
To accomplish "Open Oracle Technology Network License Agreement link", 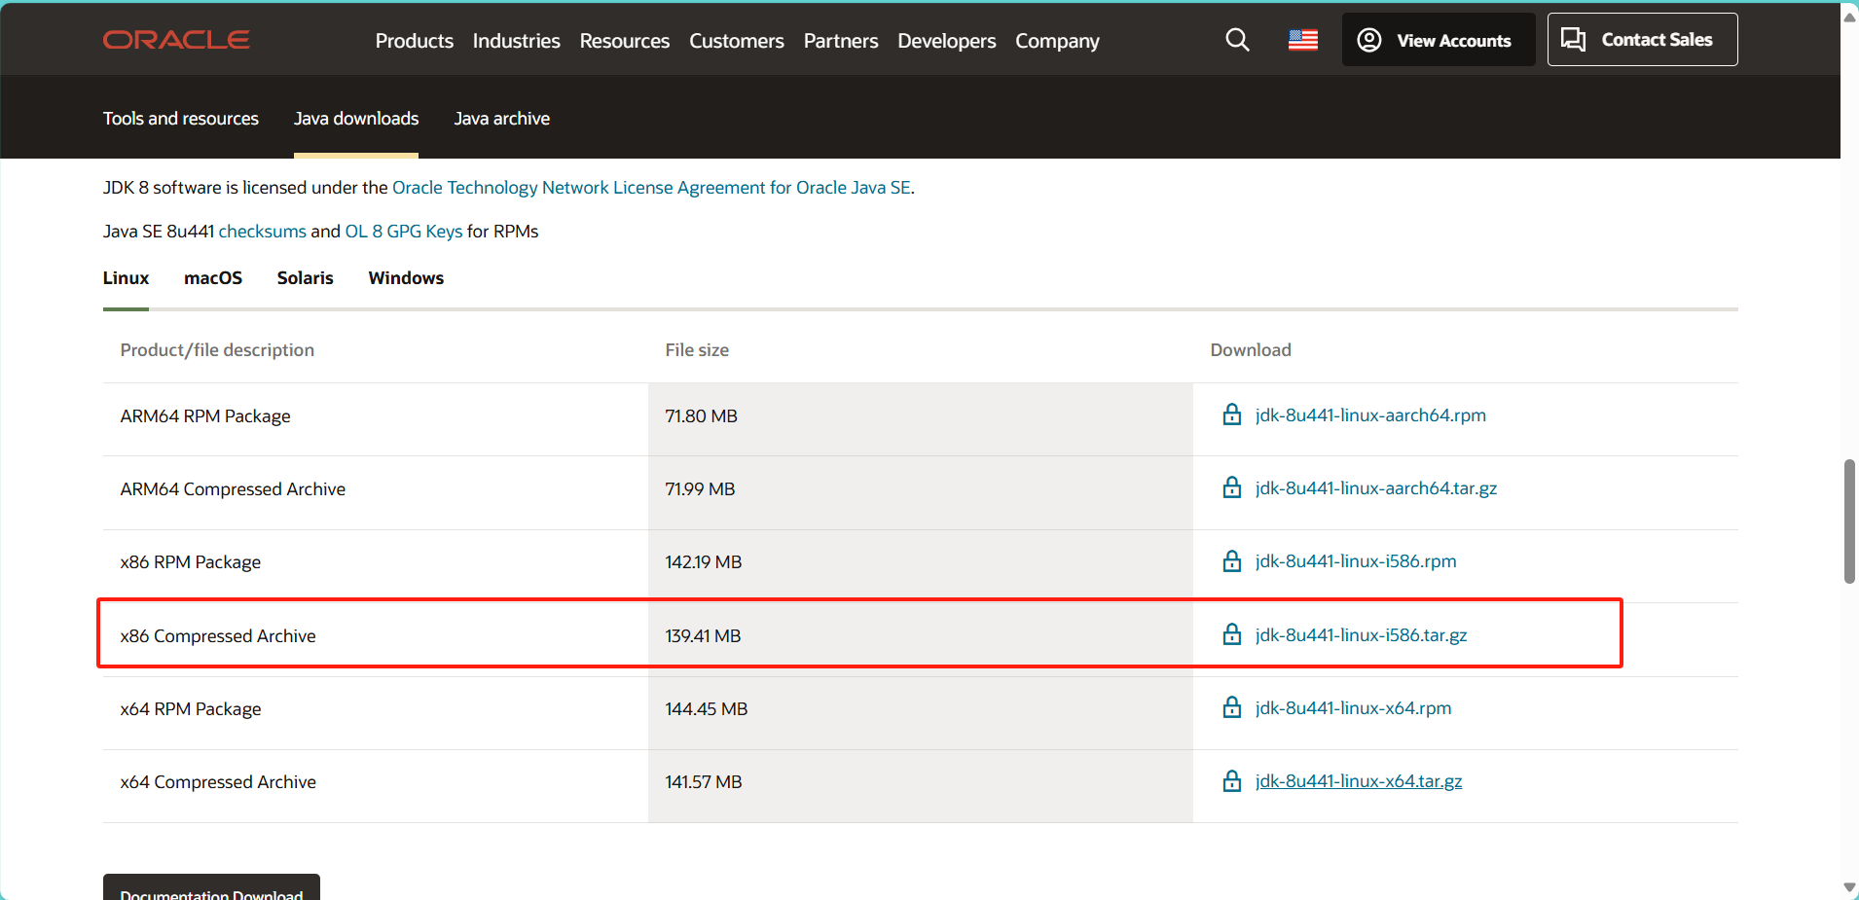I will (652, 188).
